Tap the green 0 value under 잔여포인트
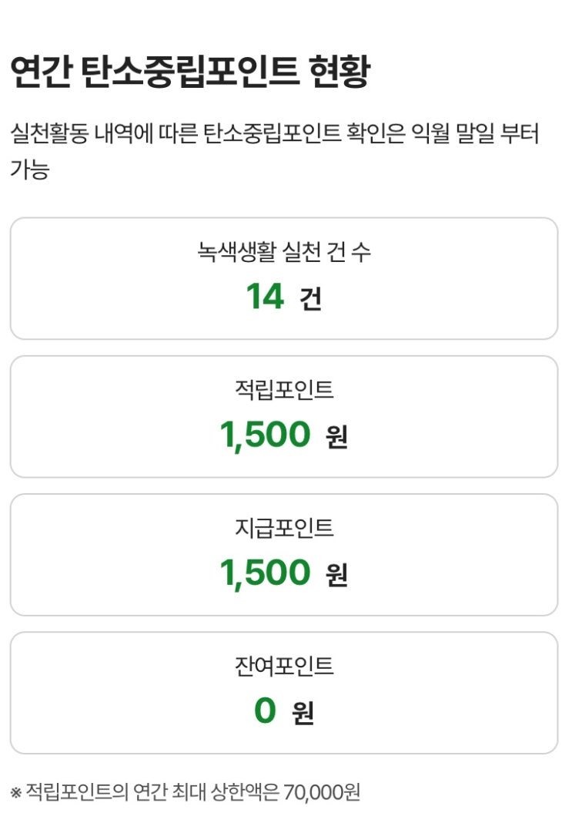Screen dimensions: 572x813 pyautogui.click(x=265, y=711)
